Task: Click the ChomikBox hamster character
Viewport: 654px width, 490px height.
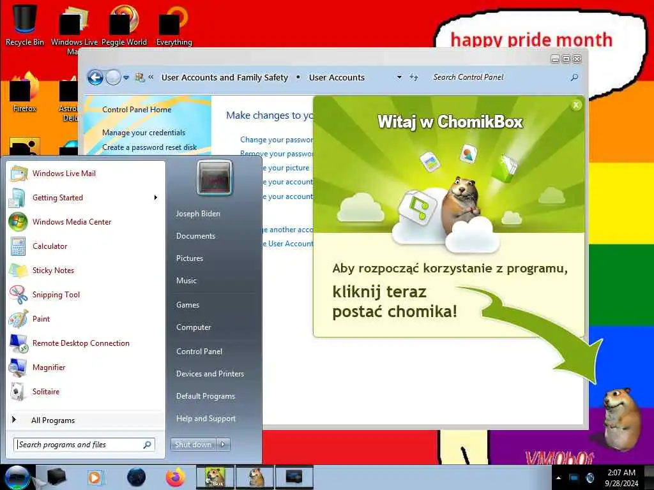Action: pos(622,419)
